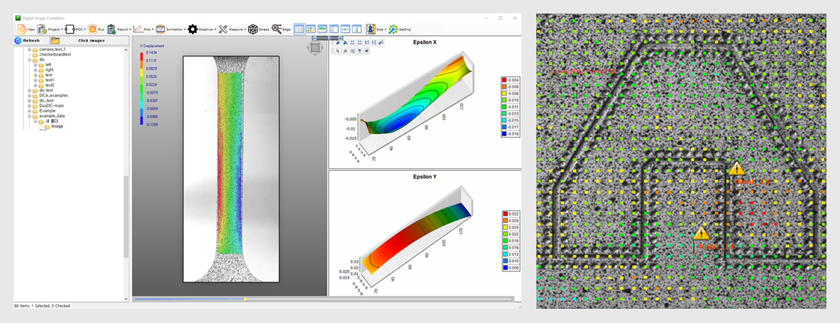Run the DIC analysis
This screenshot has width=840, height=323.
(x=93, y=29)
